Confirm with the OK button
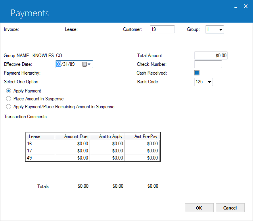The width and height of the screenshot is (253, 221). point(199,208)
